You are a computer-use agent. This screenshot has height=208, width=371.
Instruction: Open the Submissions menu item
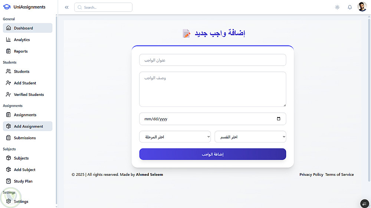[x=25, y=138]
